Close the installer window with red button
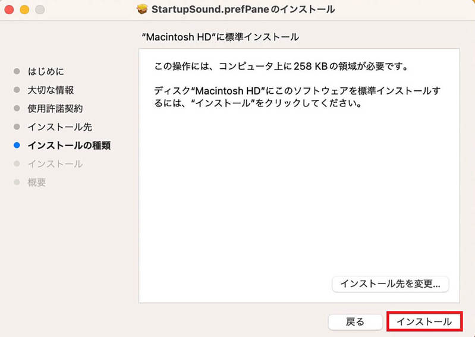Screen dimensions: 475x337 pos(9,10)
